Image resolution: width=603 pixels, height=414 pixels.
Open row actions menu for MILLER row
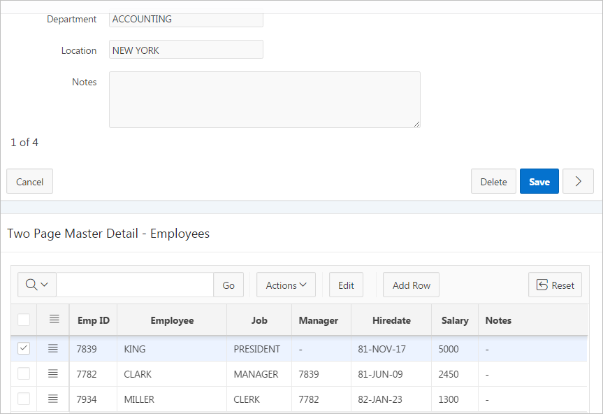coord(54,399)
